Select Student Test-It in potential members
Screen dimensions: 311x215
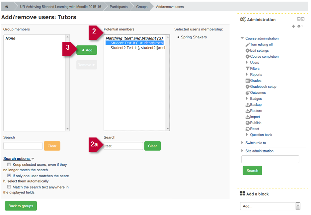[135, 43]
